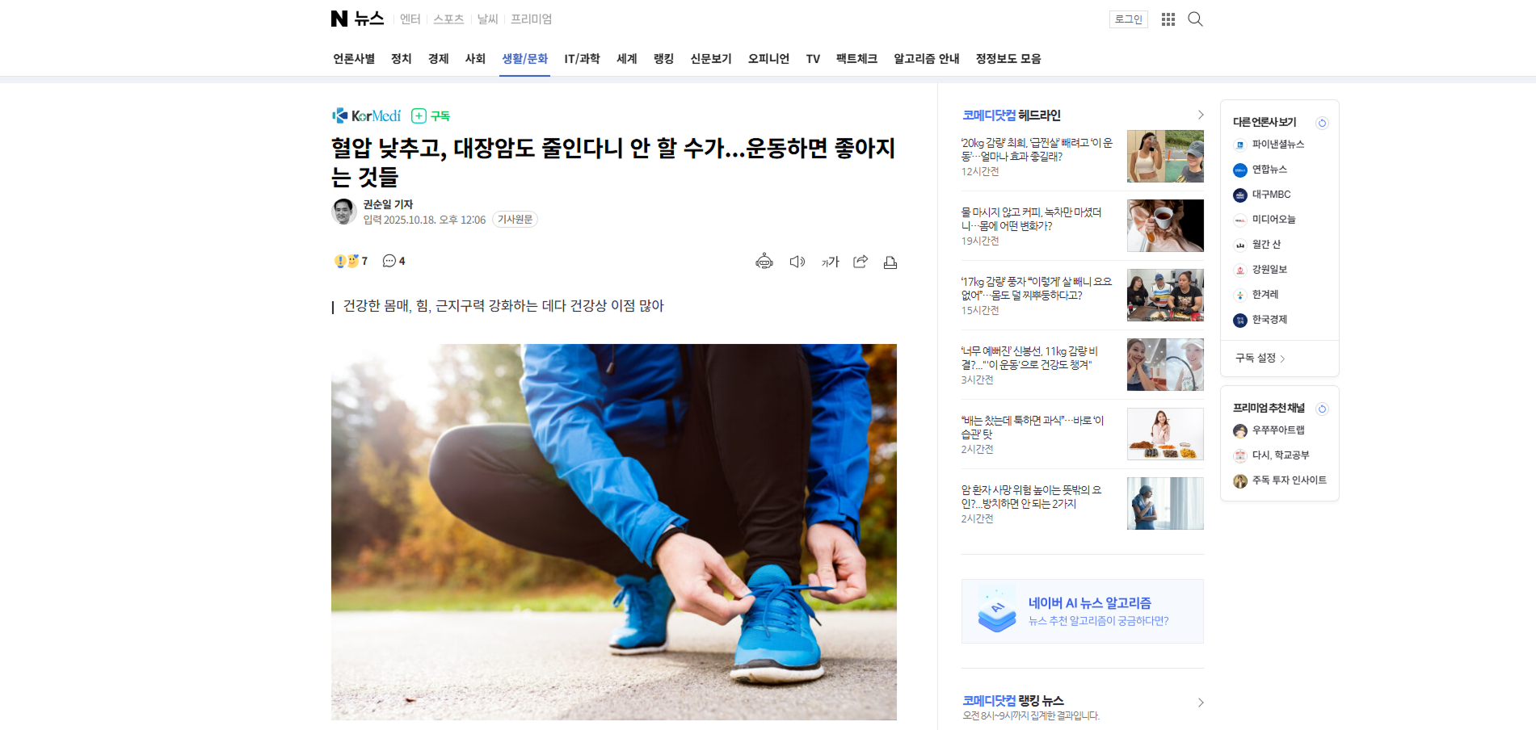This screenshot has height=730, width=1536.
Task: Open the font size 가 control
Action: tap(831, 262)
